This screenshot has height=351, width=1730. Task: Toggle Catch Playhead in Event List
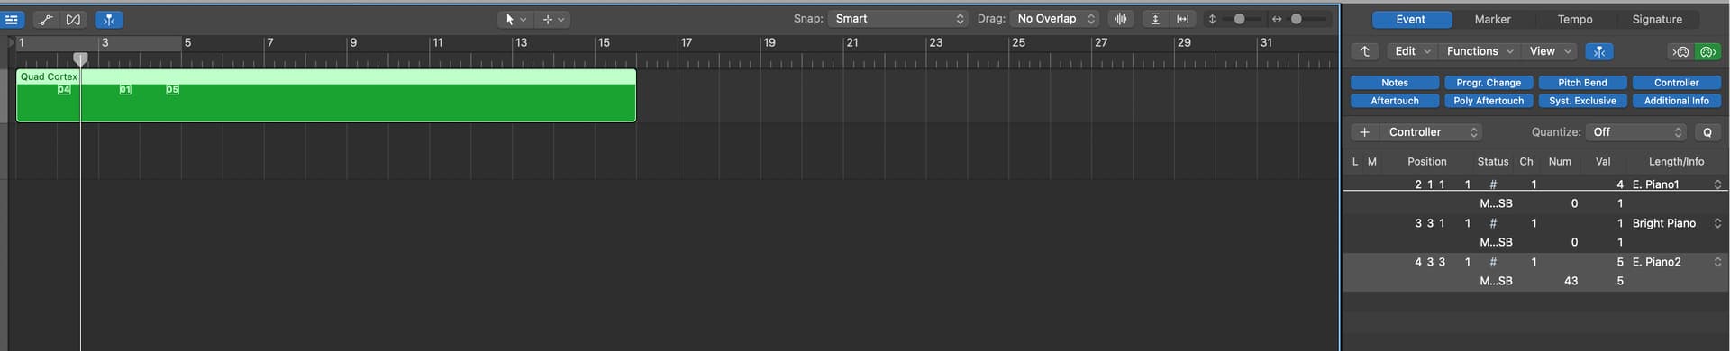click(x=1599, y=51)
